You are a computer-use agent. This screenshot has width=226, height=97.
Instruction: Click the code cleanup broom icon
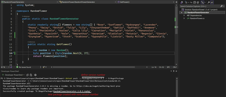coord(44,67)
